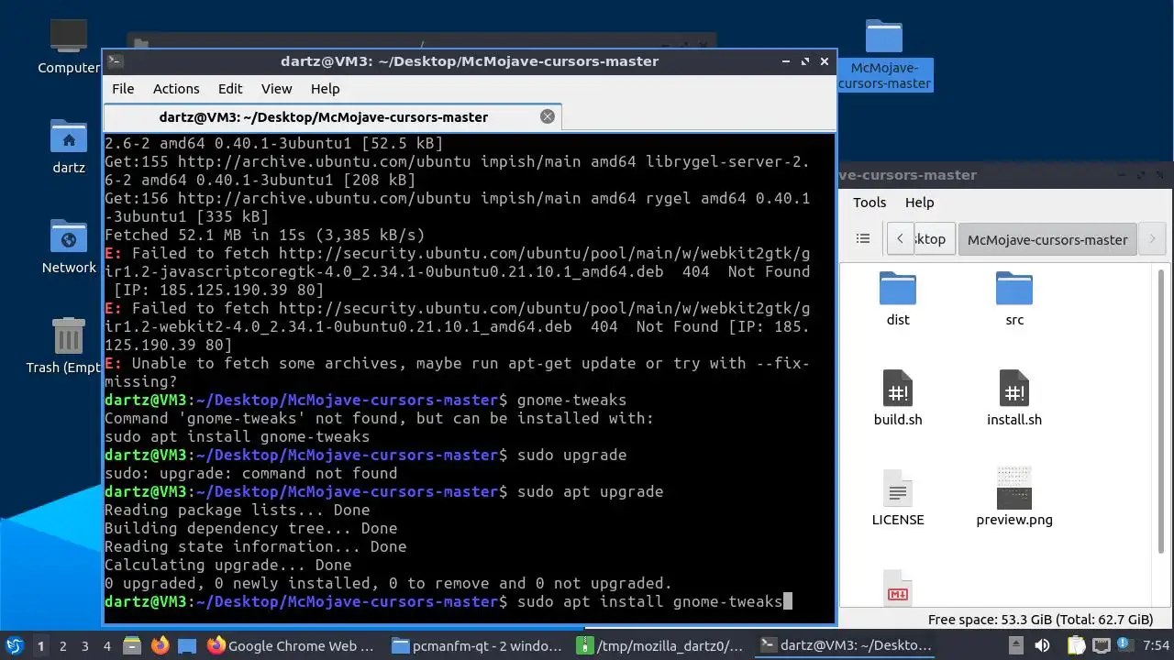Click the 7:54 clock in the panel

[1156, 645]
